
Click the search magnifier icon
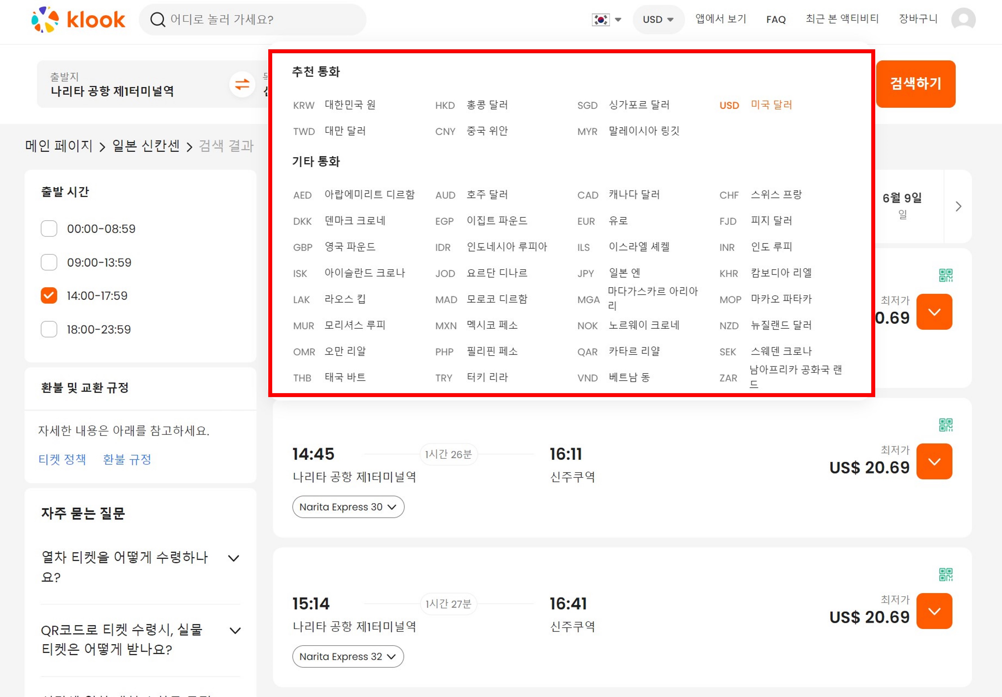click(158, 20)
